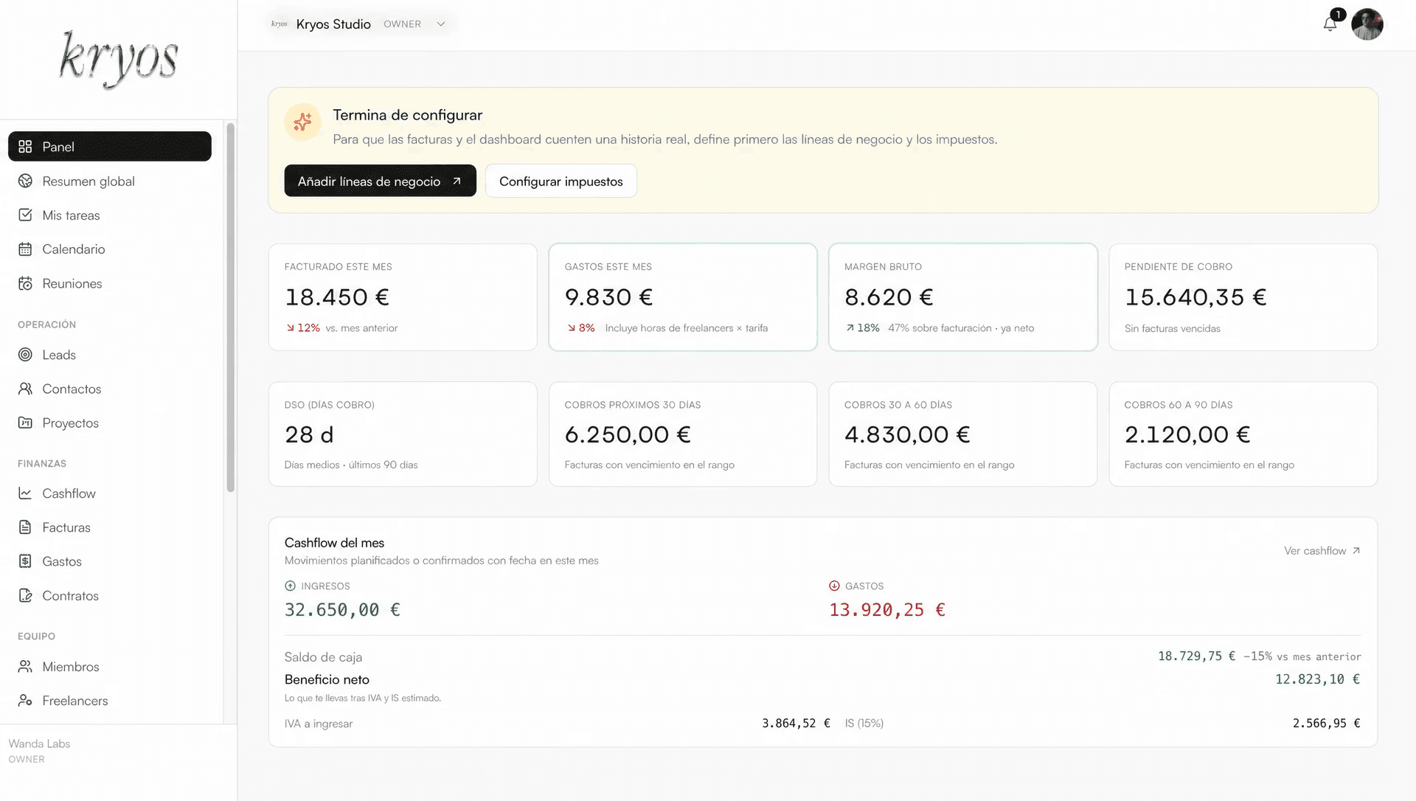Open Cobros 60 a 90 días card
Image resolution: width=1416 pixels, height=801 pixels.
(1243, 434)
